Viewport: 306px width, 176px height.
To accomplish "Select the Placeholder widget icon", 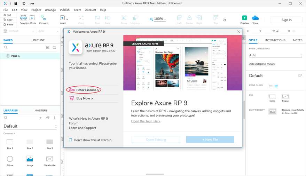I will [49, 159].
